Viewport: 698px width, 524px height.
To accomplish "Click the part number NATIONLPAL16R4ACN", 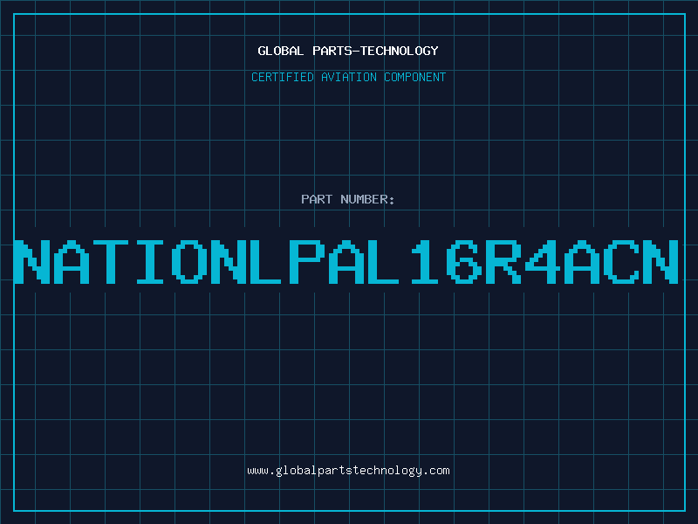I will coord(346,262).
